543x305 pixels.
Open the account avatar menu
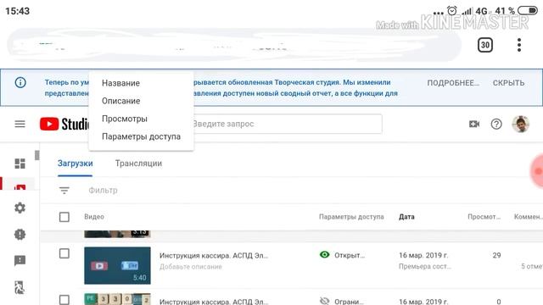click(520, 124)
